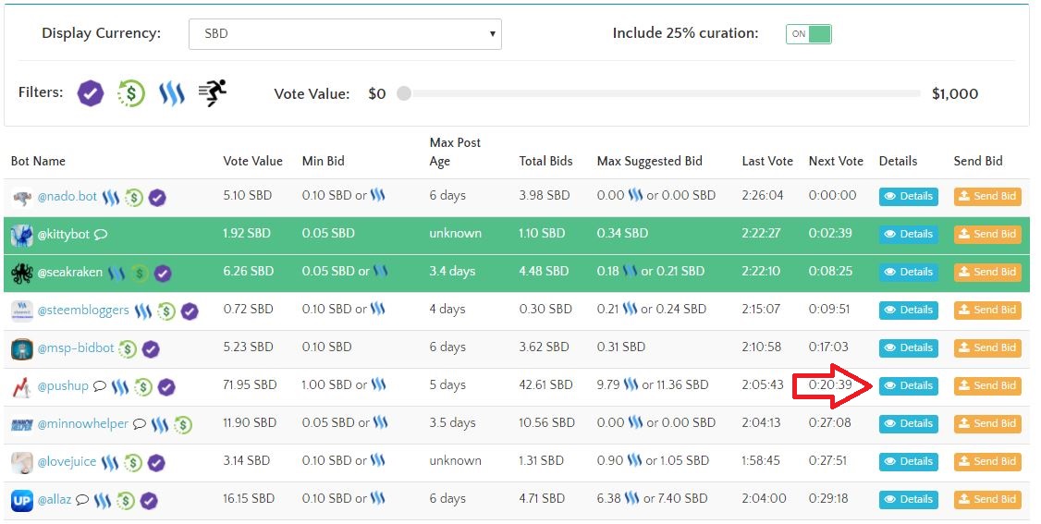
Task: Send Bid to @lovejuice bot
Action: 986,461
